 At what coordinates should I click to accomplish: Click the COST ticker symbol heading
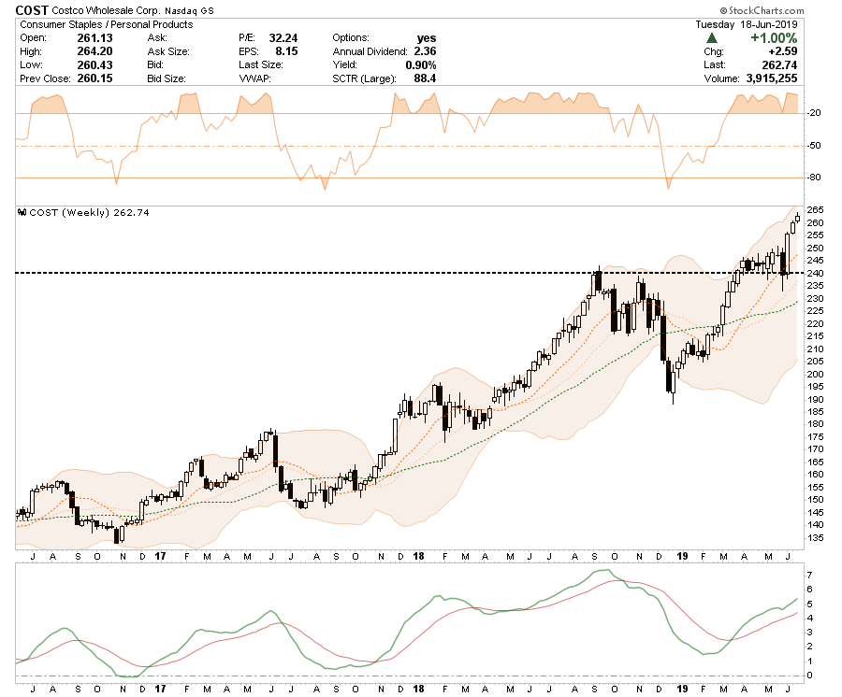tap(32, 10)
